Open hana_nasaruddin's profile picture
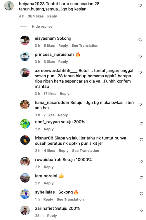 tap(25, 104)
